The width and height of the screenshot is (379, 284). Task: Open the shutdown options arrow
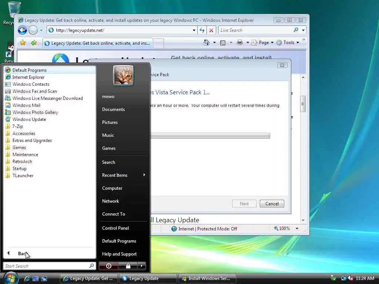tap(142, 266)
